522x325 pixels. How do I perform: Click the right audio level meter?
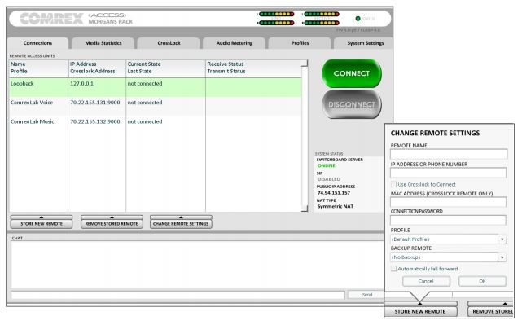pos(321,18)
